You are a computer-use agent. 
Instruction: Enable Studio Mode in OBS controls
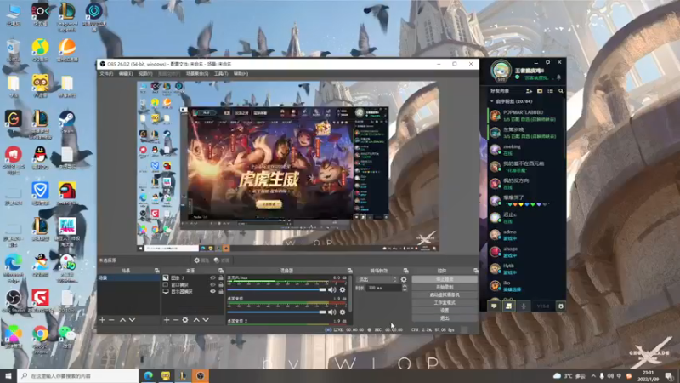(x=445, y=303)
